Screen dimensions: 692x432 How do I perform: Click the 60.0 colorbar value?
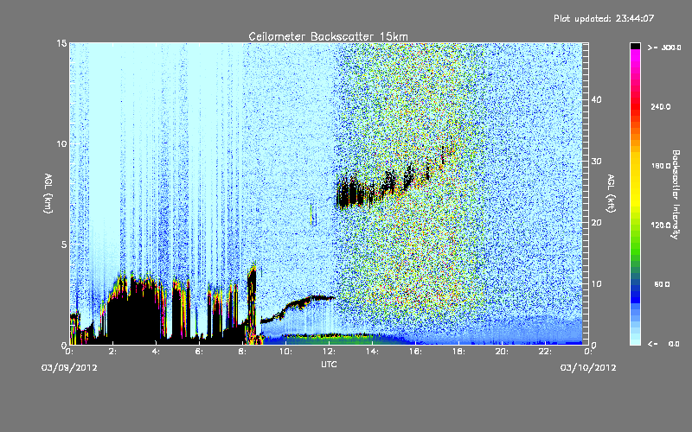click(662, 284)
